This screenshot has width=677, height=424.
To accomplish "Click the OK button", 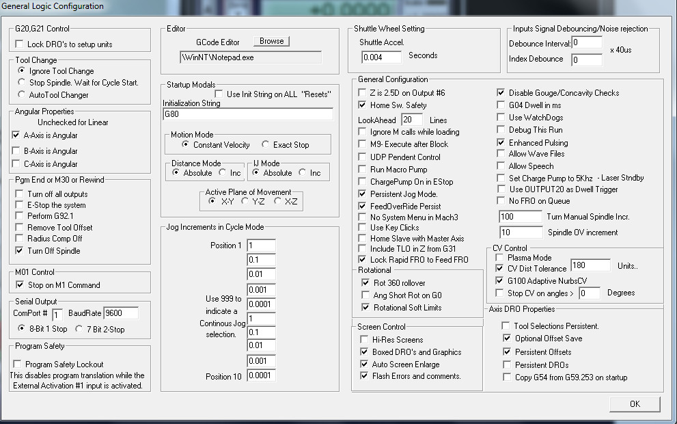I will click(x=635, y=403).
